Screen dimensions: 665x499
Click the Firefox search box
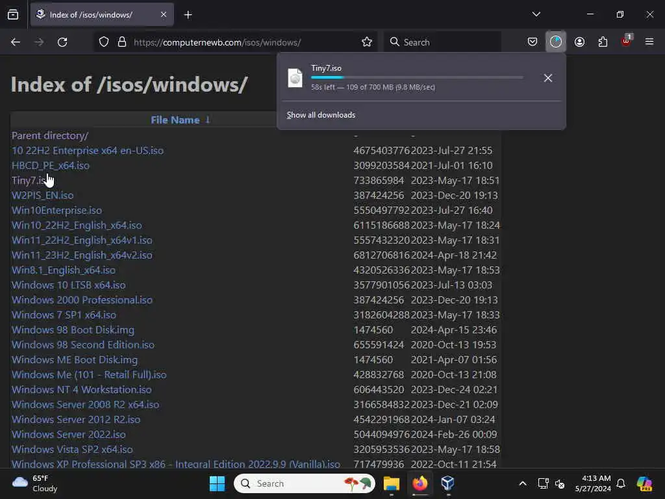(x=443, y=42)
